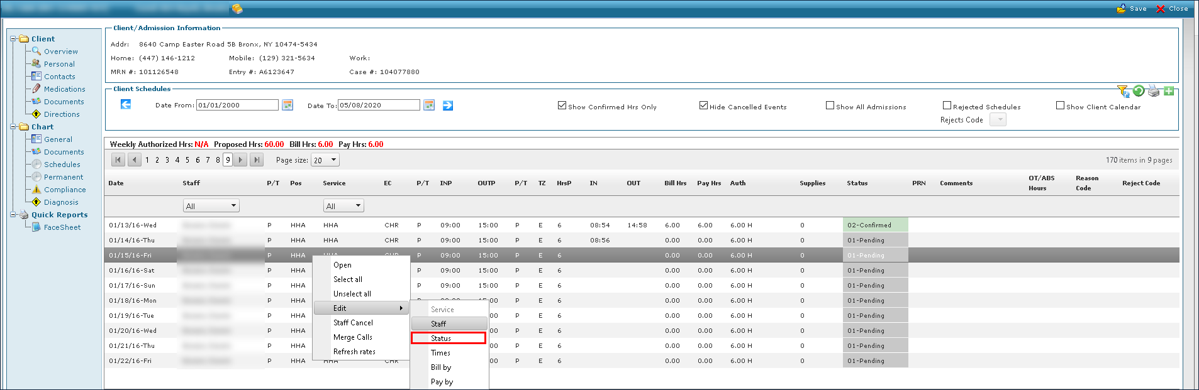1199x390 pixels.
Task: Enable Show Client Calendar checkbox
Action: [1060, 106]
